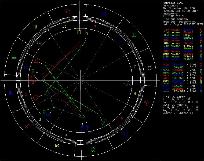Select the 'Learn: 3, Share: 10' line
The image size is (204, 161).
178,113
